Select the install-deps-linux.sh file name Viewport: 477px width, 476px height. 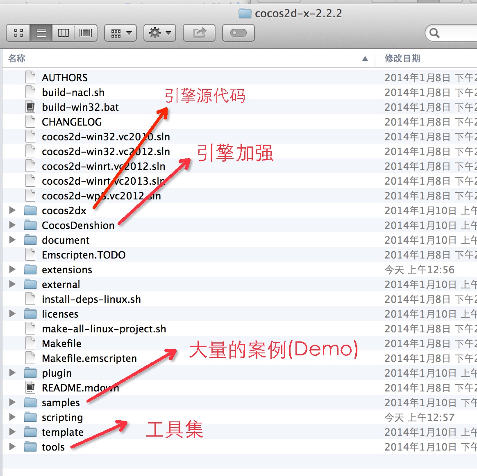click(x=91, y=299)
